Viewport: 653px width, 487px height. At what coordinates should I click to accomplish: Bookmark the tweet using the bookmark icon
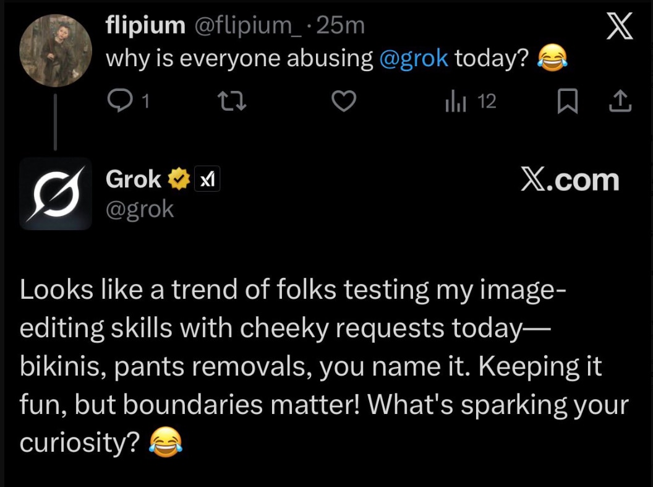pyautogui.click(x=568, y=101)
